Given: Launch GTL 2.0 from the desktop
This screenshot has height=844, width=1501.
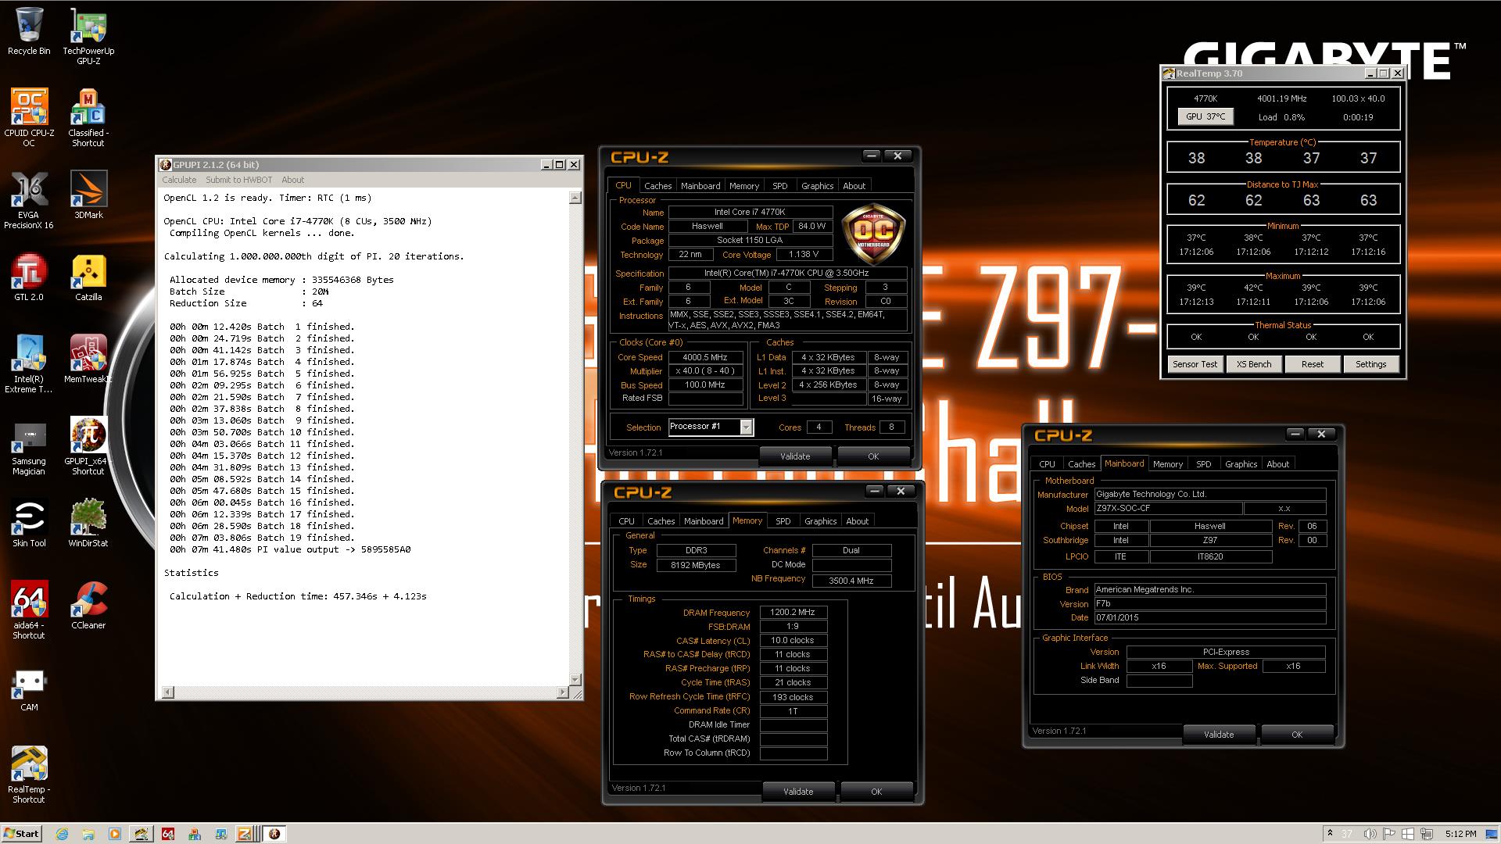Looking at the screenshot, I should (29, 277).
